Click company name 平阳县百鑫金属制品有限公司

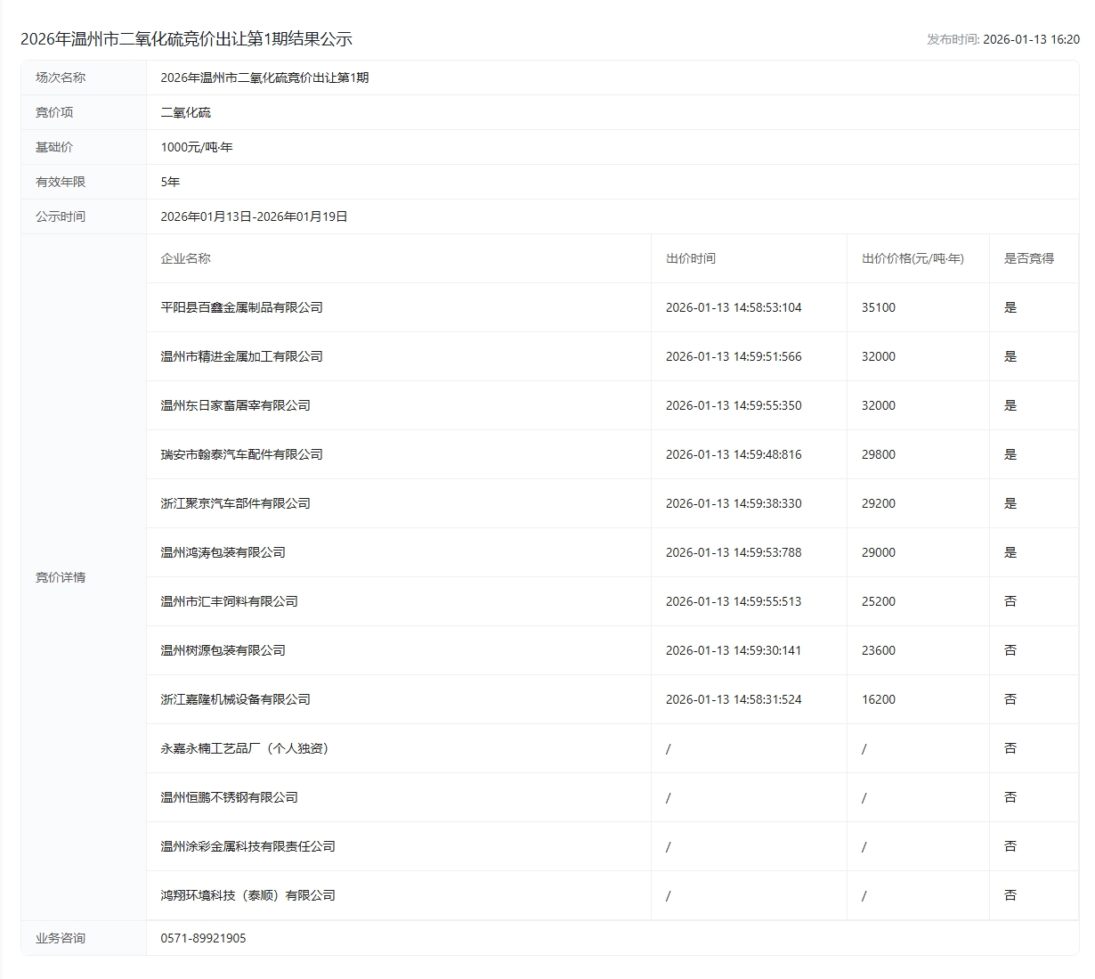241,307
